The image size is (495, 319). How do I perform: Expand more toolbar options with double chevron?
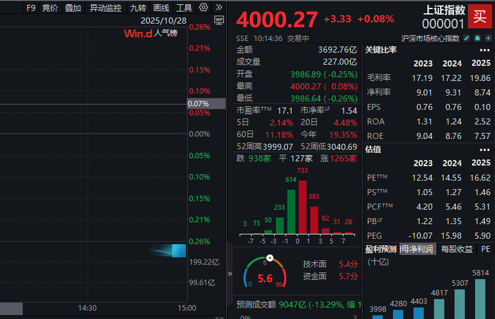click(x=219, y=8)
